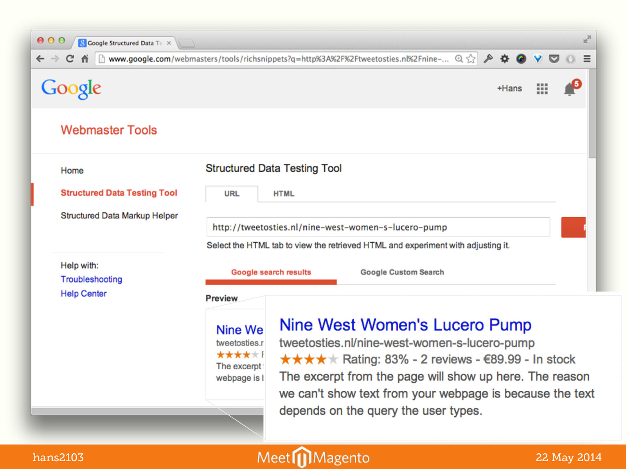
Task: Go to Home in the sidebar
Action: tap(72, 170)
